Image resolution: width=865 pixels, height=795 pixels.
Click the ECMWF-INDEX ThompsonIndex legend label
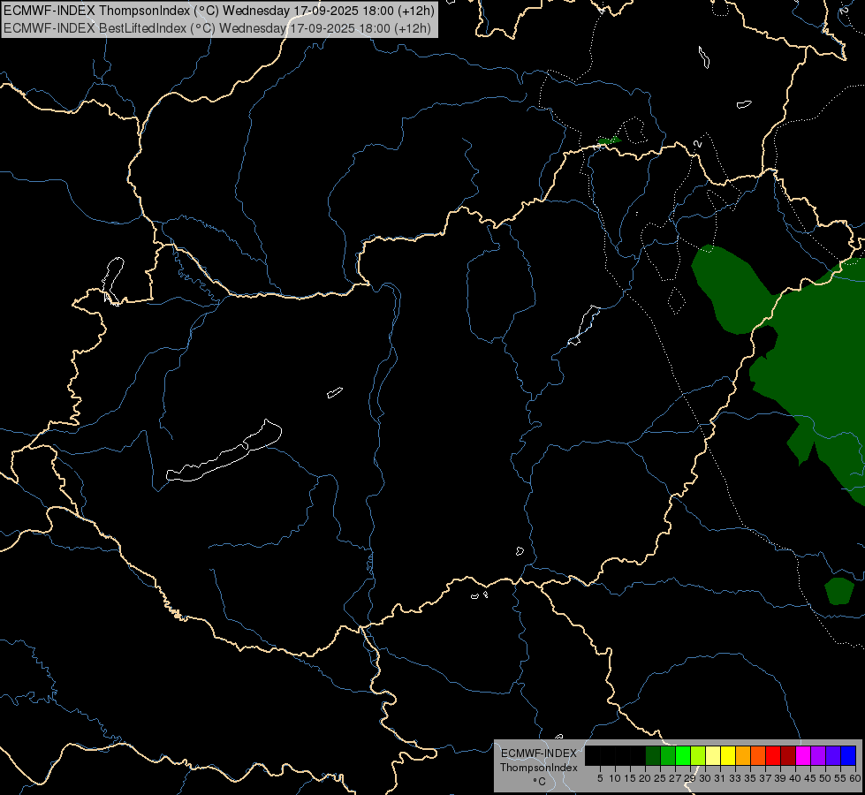click(x=538, y=761)
